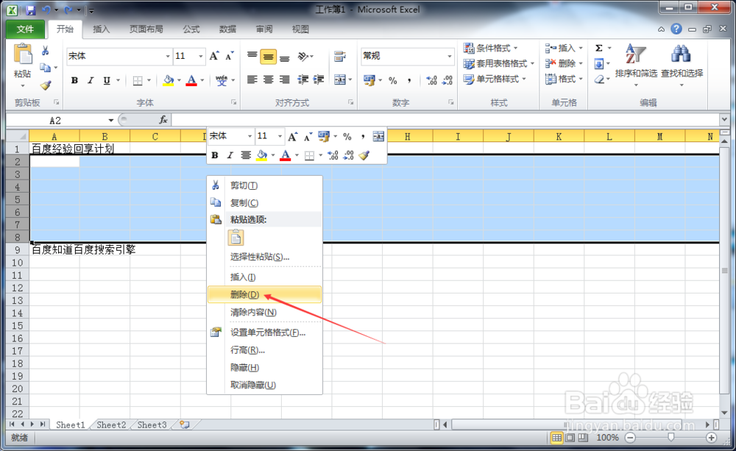Click the paste option icon in the context menu
This screenshot has height=451, width=736.
(236, 238)
